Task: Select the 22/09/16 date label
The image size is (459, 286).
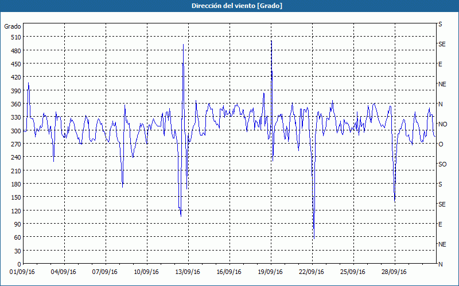Action: coord(312,272)
